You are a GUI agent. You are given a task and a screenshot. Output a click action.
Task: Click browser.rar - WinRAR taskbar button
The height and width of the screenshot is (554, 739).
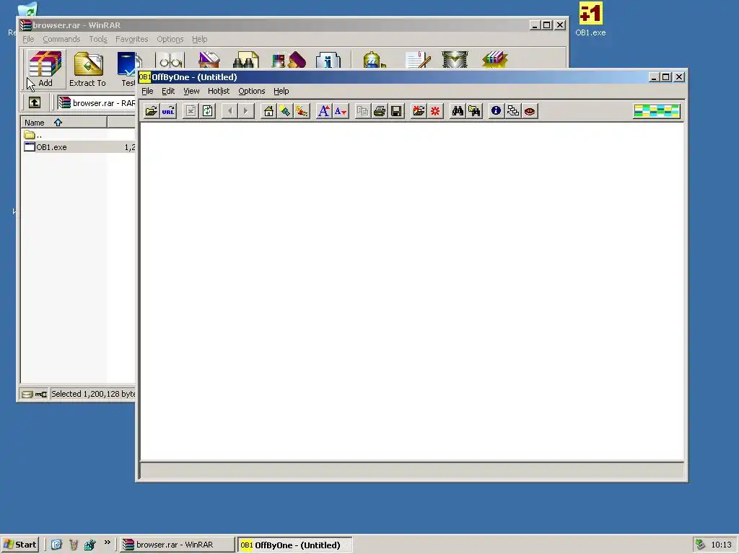177,545
